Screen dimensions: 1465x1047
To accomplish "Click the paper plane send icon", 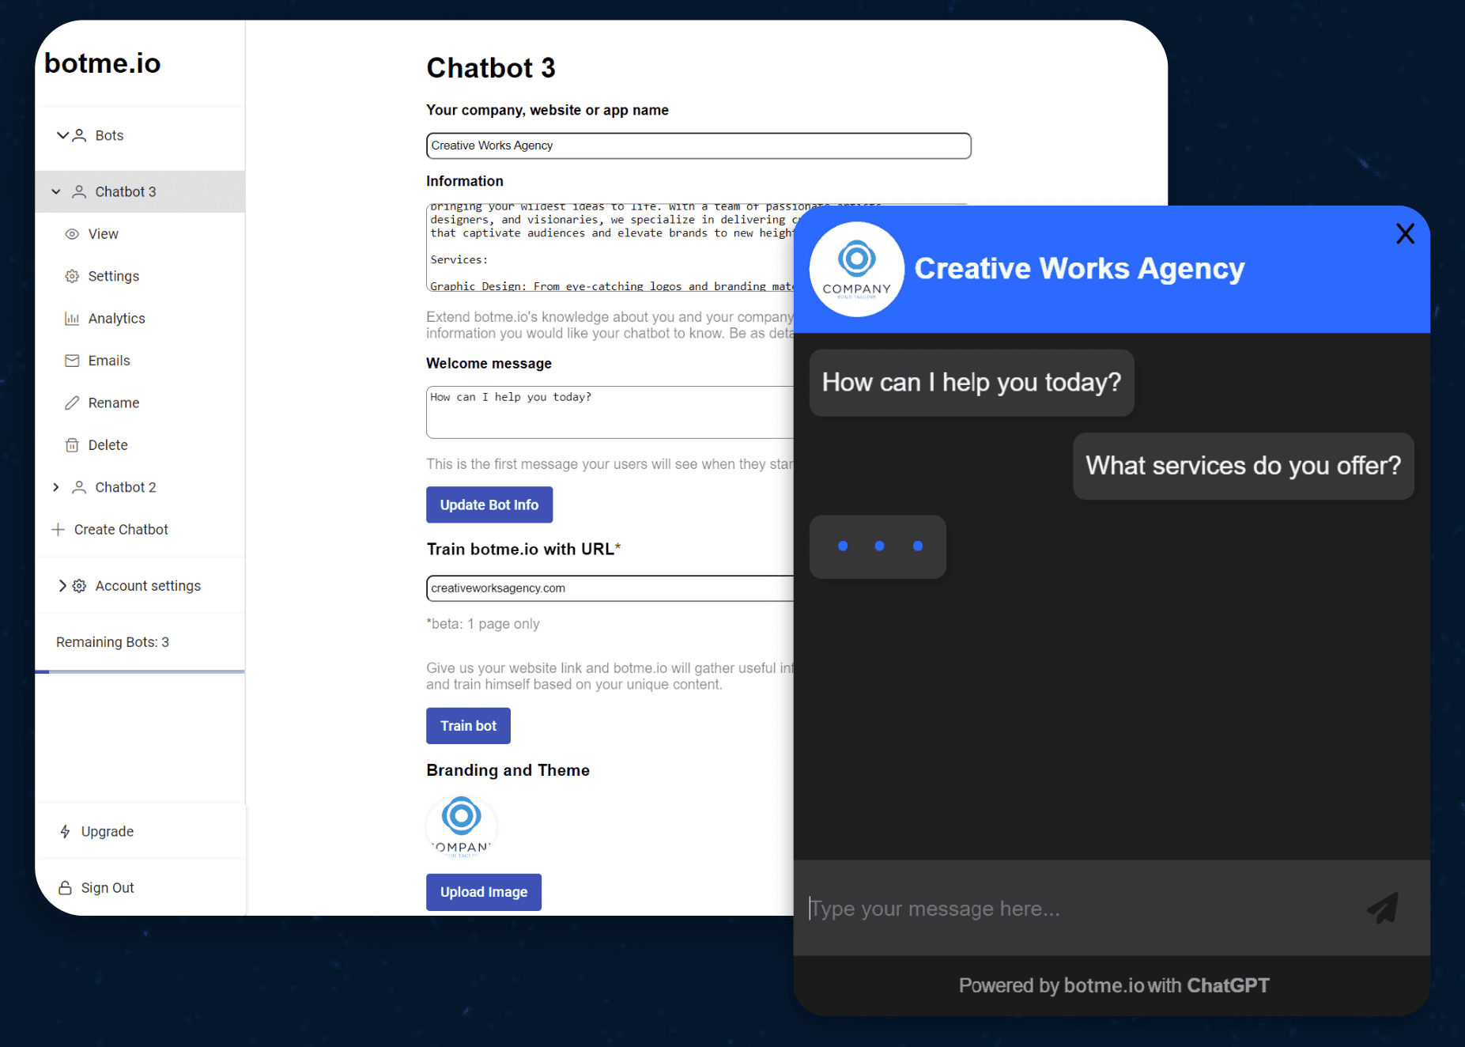I will pyautogui.click(x=1383, y=908).
